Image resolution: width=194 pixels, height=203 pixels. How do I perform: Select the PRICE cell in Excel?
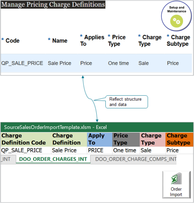[100, 150]
